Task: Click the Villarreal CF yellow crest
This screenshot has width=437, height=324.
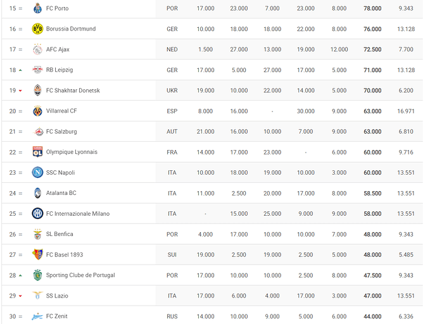Action: click(x=37, y=111)
